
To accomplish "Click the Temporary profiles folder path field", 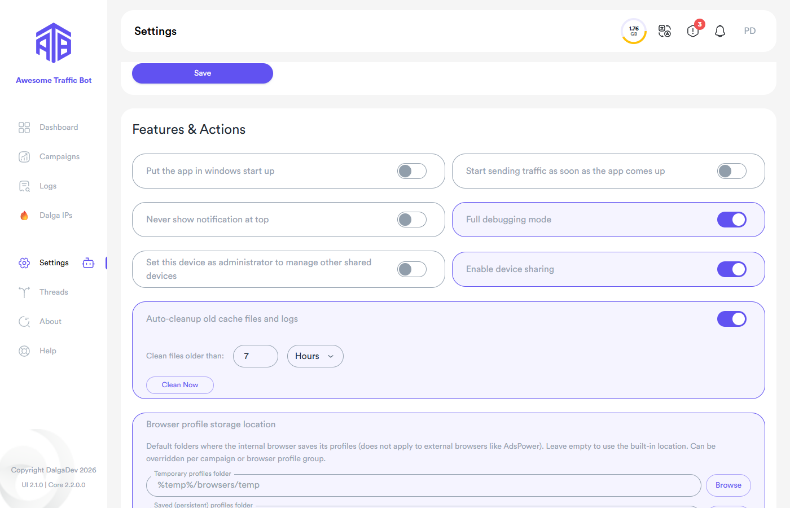I will (x=423, y=485).
